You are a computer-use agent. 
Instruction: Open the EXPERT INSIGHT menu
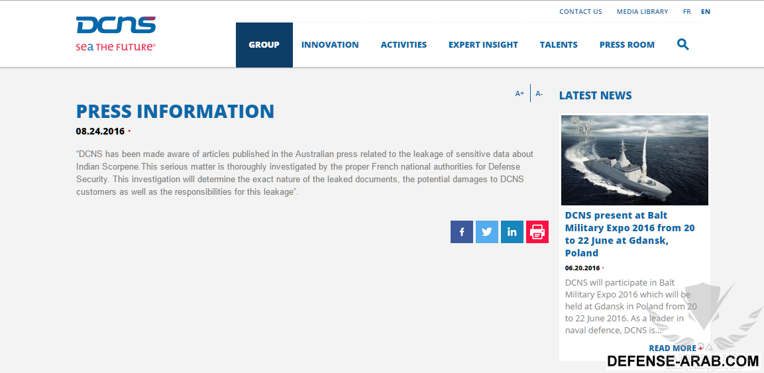coord(483,45)
